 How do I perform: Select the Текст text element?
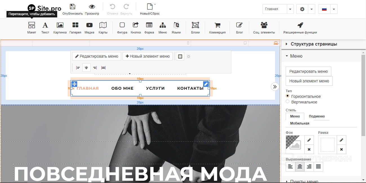(x=45, y=28)
